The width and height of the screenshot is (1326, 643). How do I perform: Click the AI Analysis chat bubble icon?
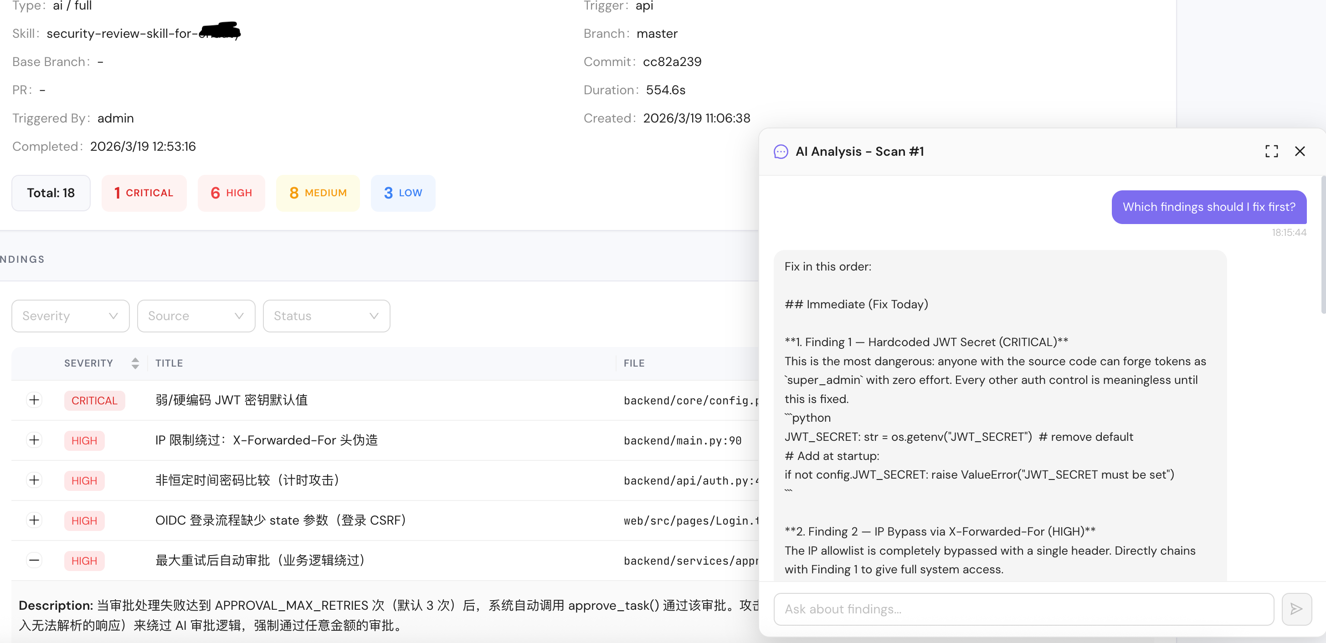tap(781, 152)
